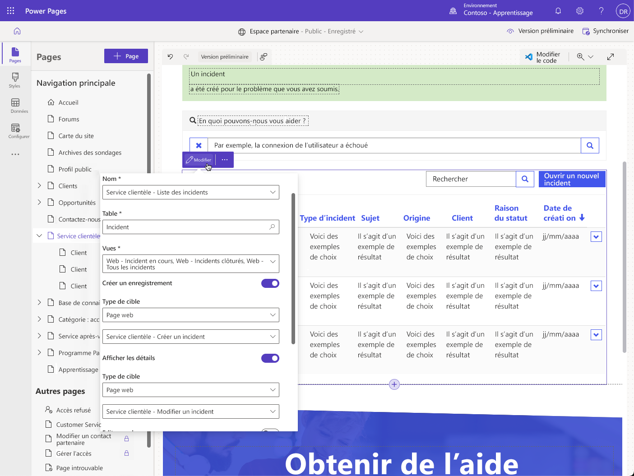The height and width of the screenshot is (476, 634).
Task: Click the Table Incident input field
Action: coord(191,227)
